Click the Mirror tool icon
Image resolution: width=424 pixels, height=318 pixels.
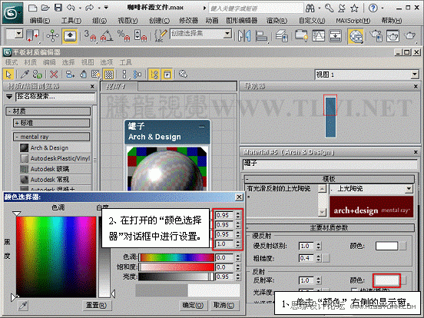click(x=244, y=35)
